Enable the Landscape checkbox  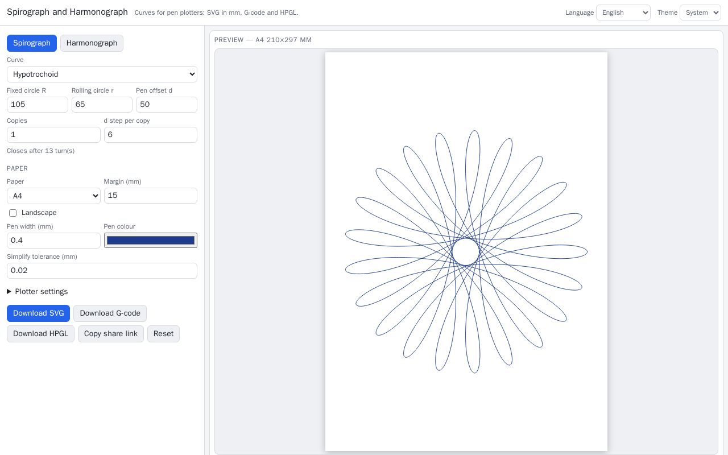coord(13,213)
